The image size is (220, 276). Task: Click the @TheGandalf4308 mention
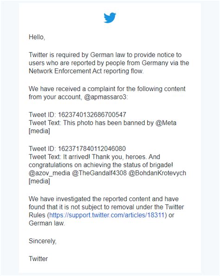(x=99, y=173)
